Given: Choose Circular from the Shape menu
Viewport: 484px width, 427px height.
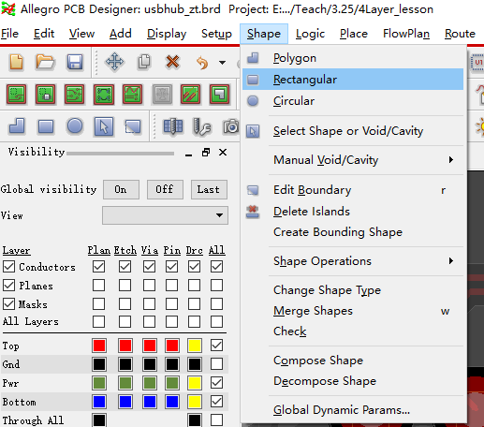Looking at the screenshot, I should tap(353, 101).
